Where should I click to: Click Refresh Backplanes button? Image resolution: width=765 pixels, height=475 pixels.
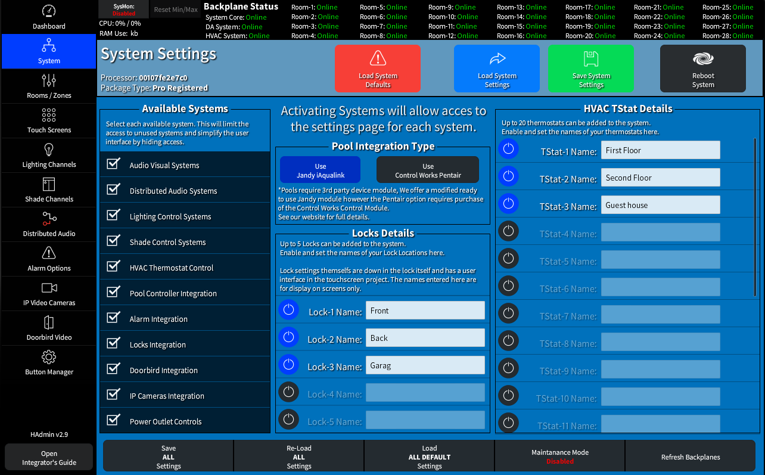coord(691,457)
